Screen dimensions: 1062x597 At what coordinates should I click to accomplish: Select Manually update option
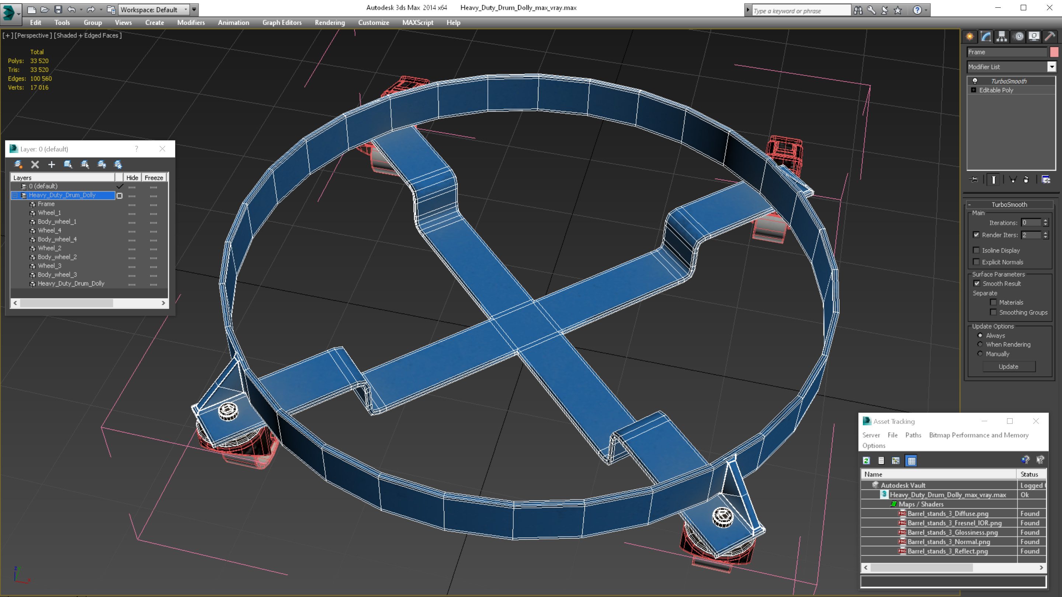pyautogui.click(x=980, y=353)
